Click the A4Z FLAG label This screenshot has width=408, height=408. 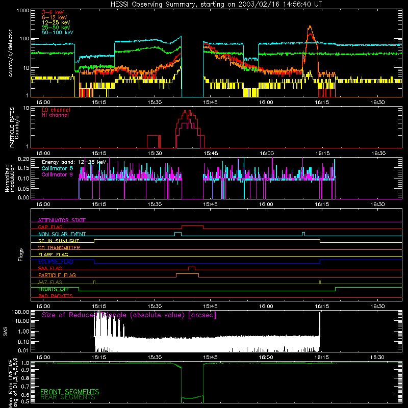[50, 282]
